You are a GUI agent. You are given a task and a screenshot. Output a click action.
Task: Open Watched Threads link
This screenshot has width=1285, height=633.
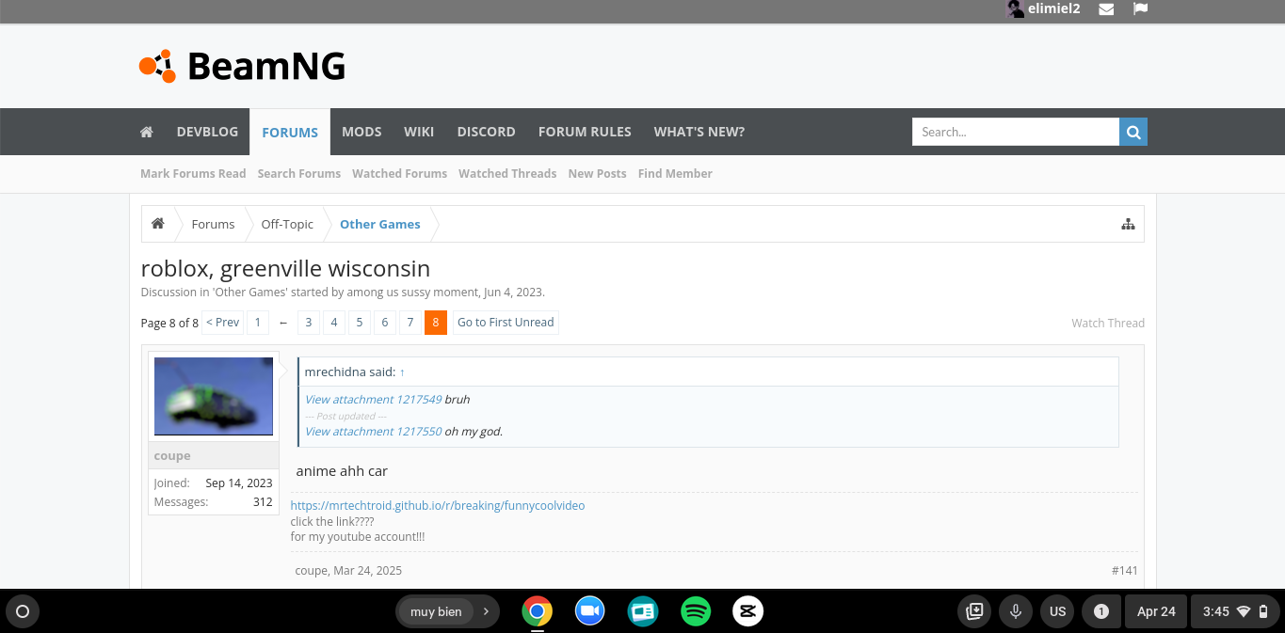(507, 173)
